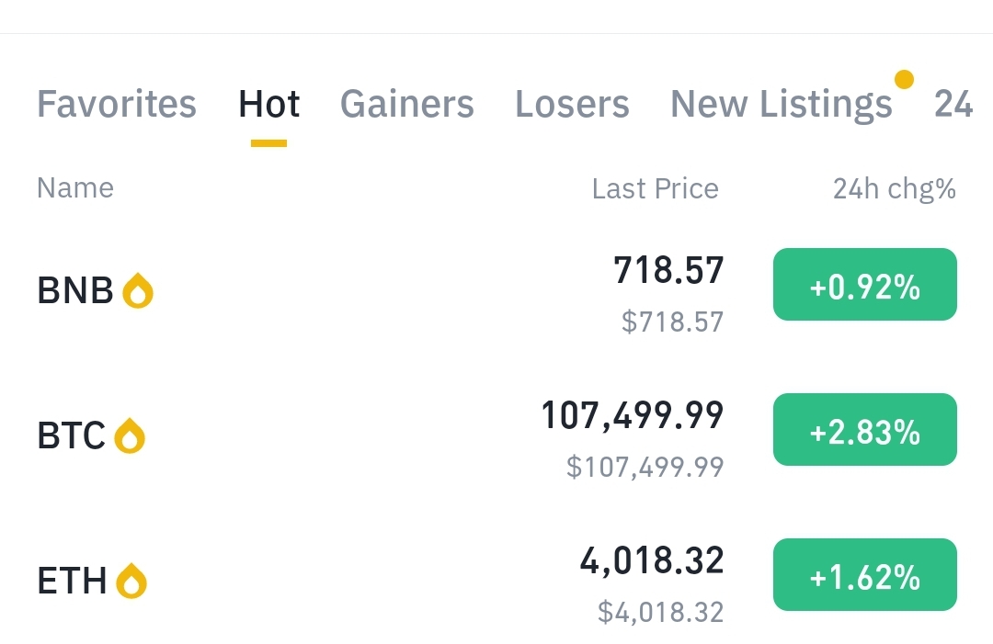The height and width of the screenshot is (644, 993).
Task: Tap the +2.83% change badge for BTC
Action: click(864, 430)
